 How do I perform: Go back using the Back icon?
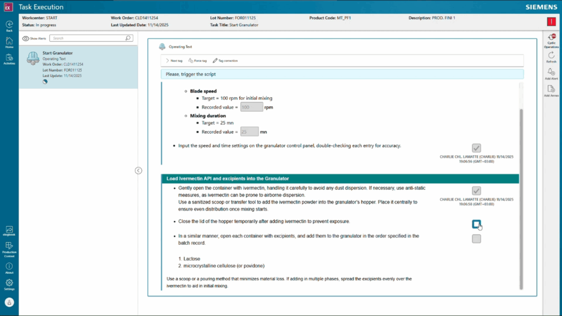(9, 25)
